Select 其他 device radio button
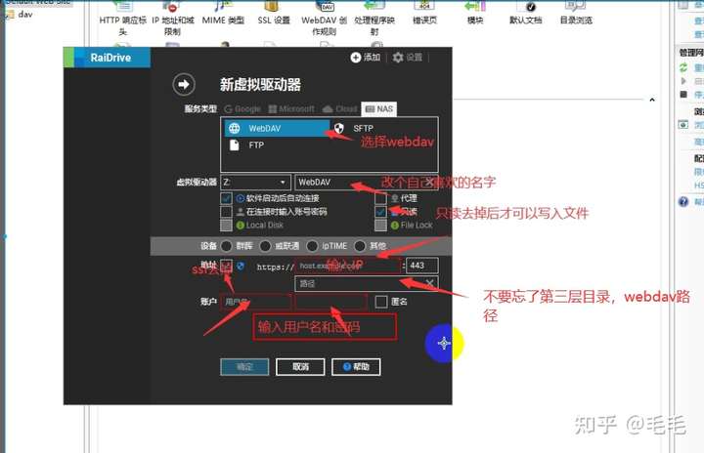Image resolution: width=704 pixels, height=453 pixels. point(360,246)
